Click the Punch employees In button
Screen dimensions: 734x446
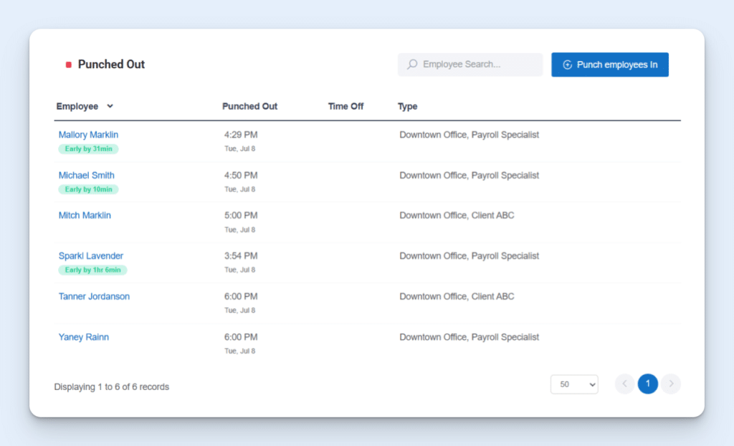pyautogui.click(x=610, y=65)
